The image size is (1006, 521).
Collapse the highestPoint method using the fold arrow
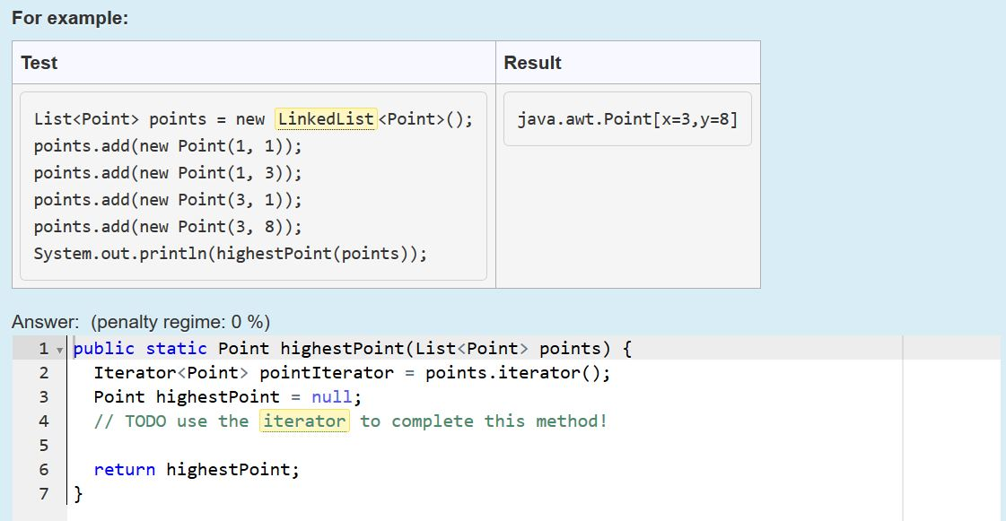(x=59, y=348)
